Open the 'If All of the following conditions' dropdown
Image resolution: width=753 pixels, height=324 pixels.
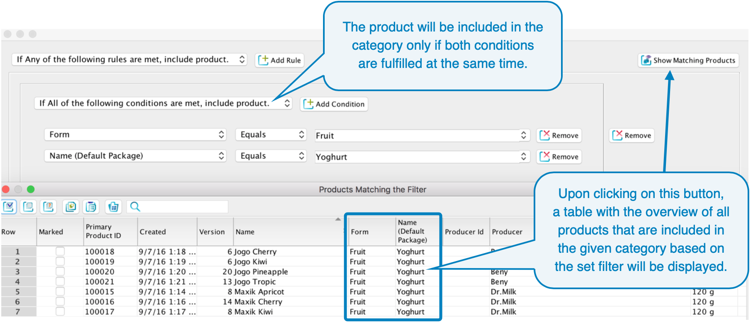pos(163,103)
